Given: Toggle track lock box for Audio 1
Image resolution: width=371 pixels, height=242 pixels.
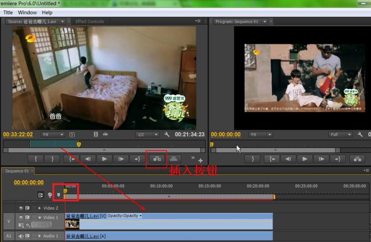Looking at the screenshot, I should coord(34,236).
